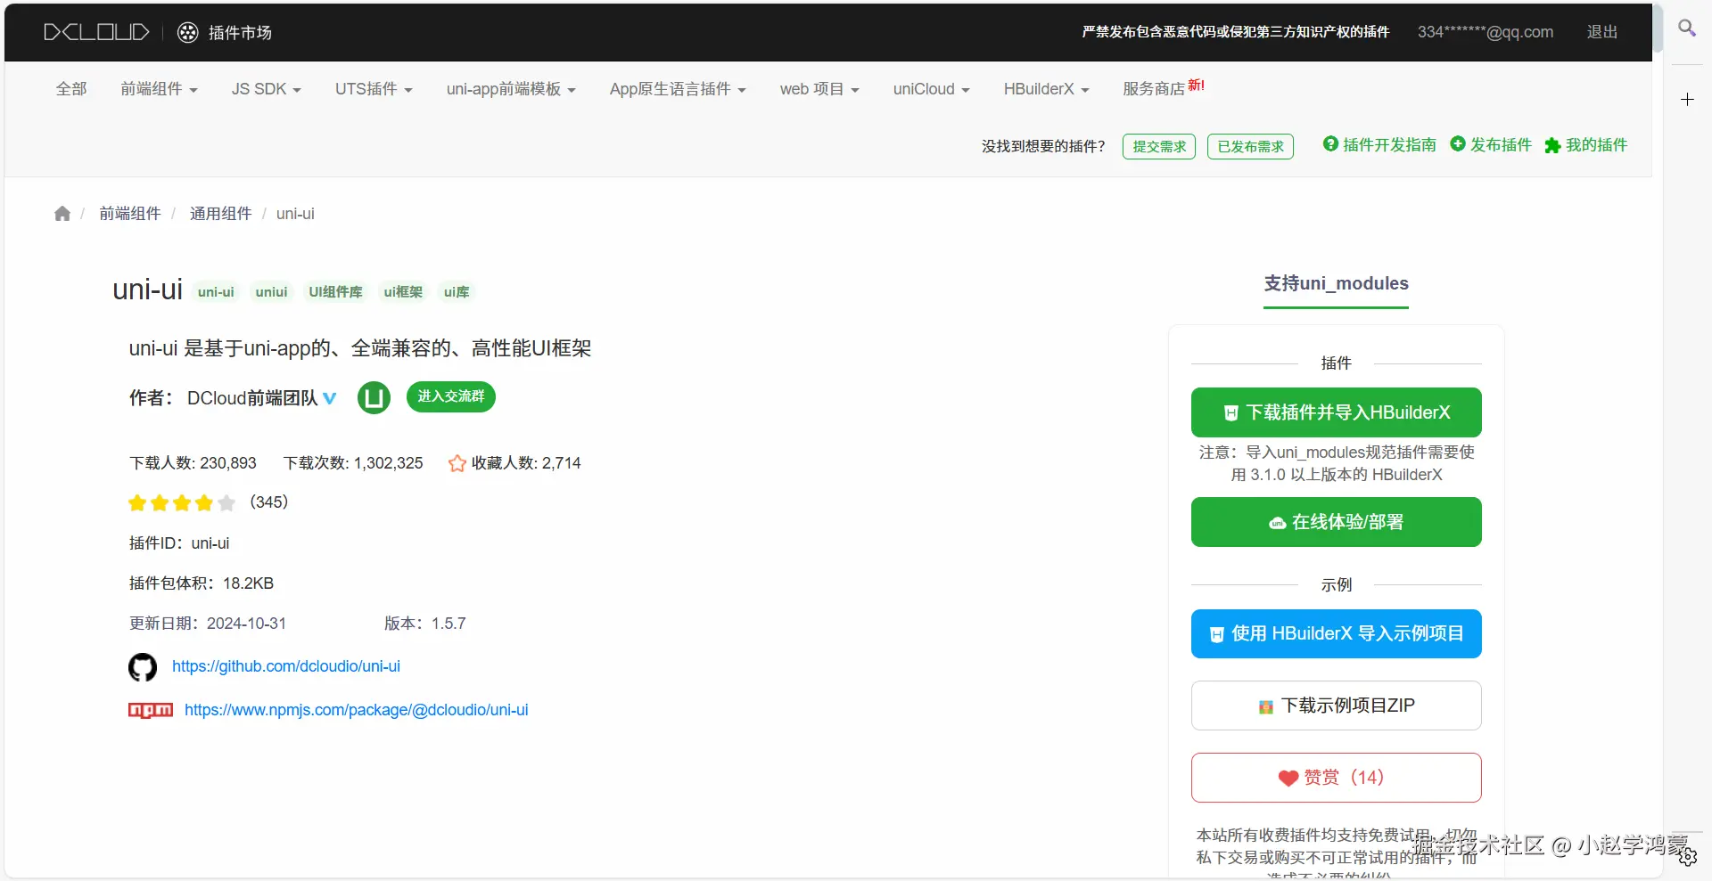Click the page vertical scrollbar thumb

(1657, 29)
